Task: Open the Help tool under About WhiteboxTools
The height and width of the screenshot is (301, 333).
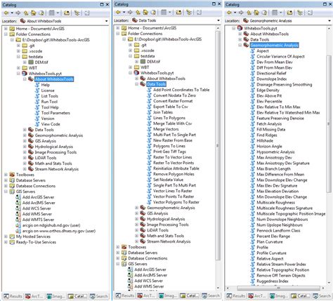Action: (46, 85)
